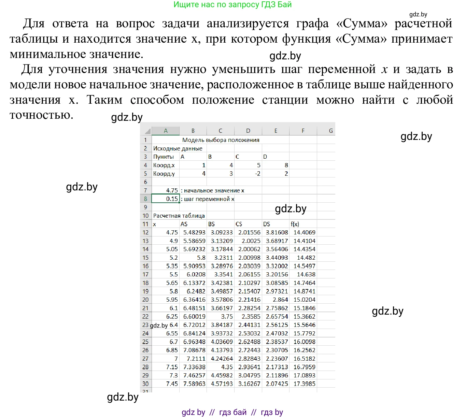Select row 30 header
Viewport: 466px width, 418px height.
point(145,384)
